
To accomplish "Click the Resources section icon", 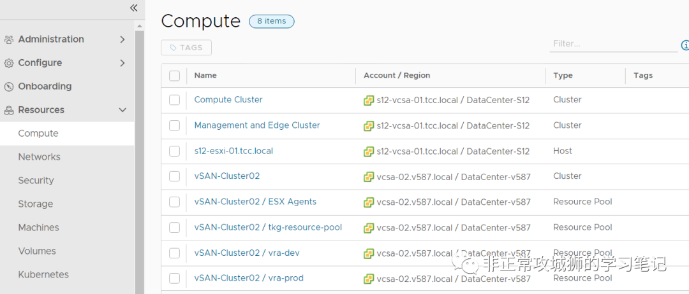I will click(x=9, y=110).
